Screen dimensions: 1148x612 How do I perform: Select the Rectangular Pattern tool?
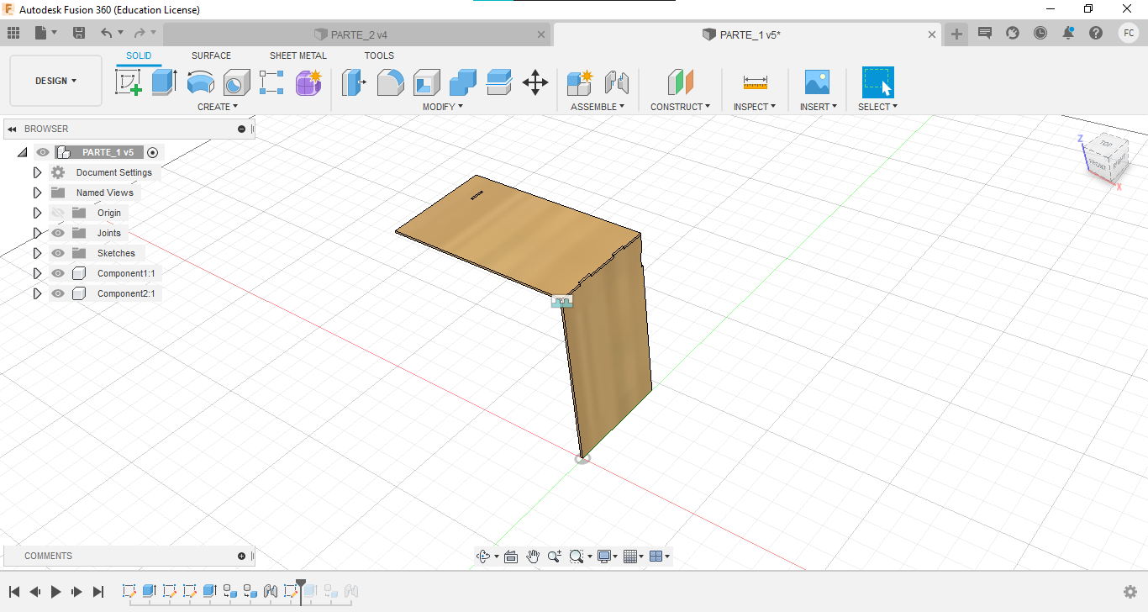coord(272,82)
